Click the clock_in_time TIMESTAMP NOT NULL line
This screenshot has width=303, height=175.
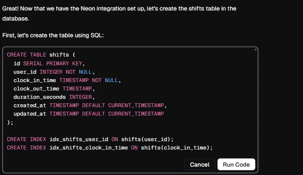(67, 80)
